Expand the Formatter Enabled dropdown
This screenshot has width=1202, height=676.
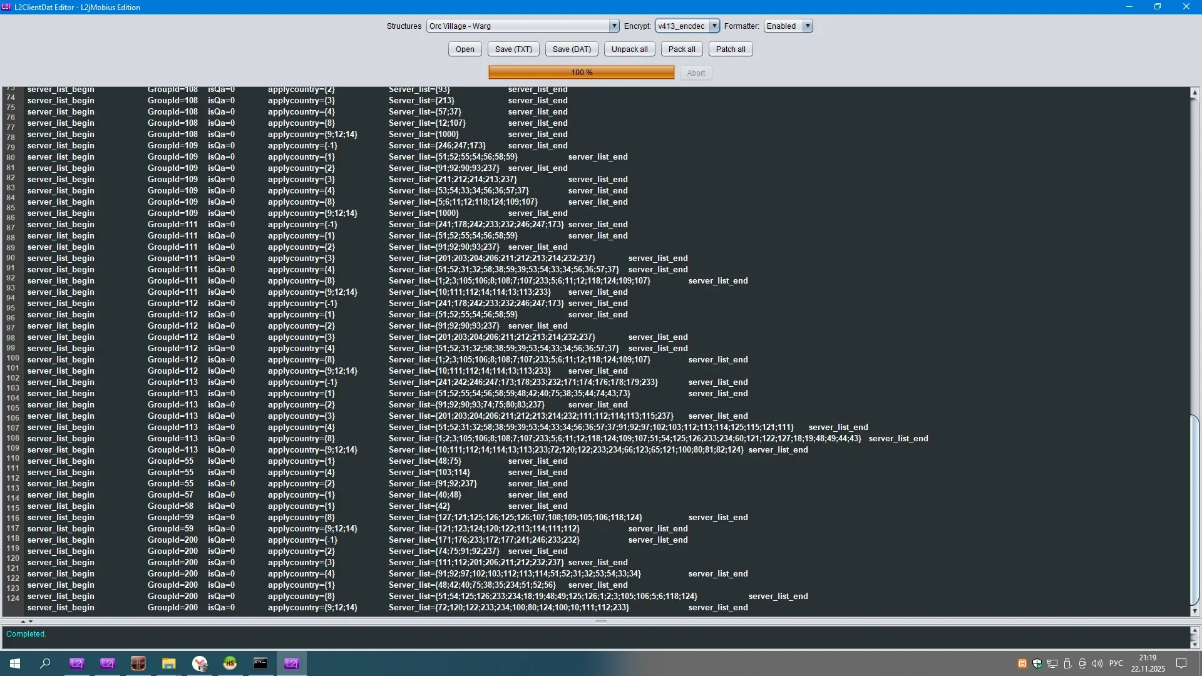coord(808,26)
